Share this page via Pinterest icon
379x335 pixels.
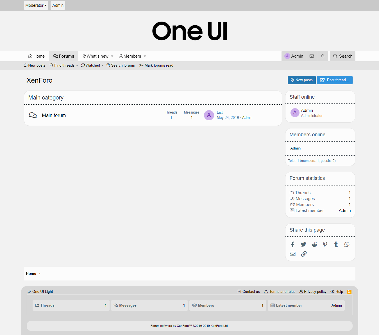click(x=325, y=245)
